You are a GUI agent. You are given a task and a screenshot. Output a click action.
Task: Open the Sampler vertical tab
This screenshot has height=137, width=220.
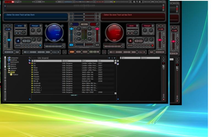pyautogui.click(x=5, y=74)
